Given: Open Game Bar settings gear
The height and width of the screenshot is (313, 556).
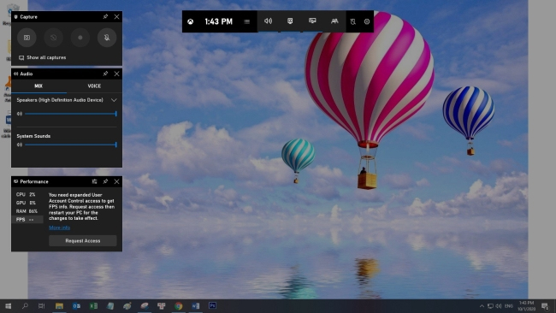Looking at the screenshot, I should click(x=367, y=21).
